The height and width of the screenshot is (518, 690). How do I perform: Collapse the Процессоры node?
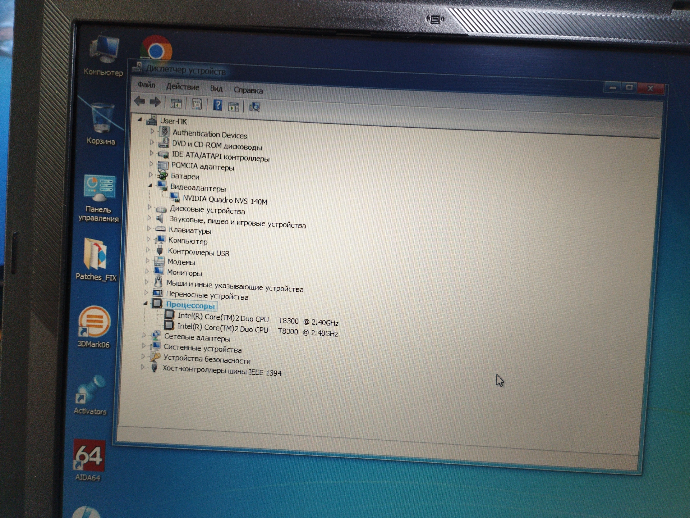click(146, 303)
